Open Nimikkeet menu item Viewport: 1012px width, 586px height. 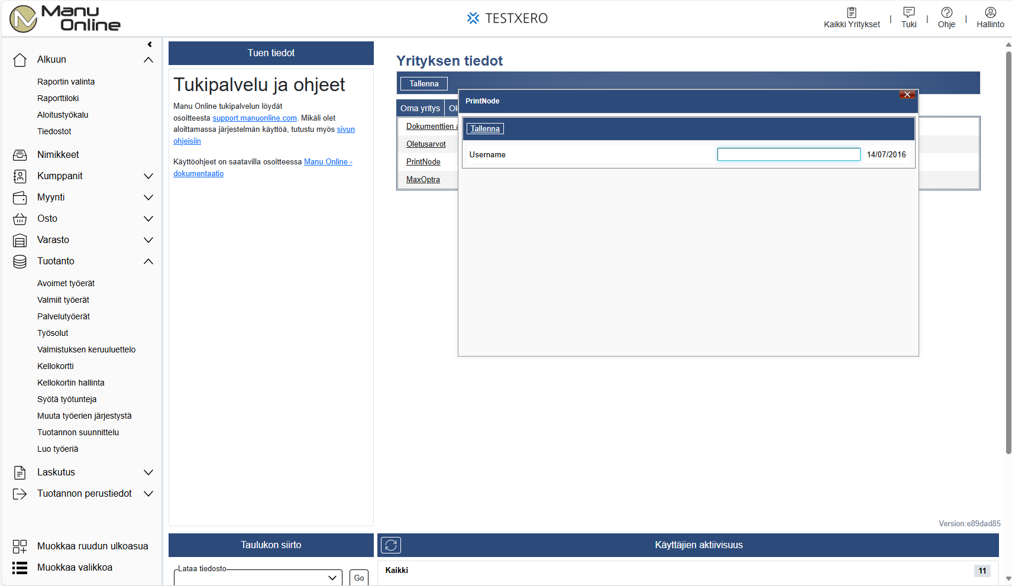[x=58, y=155]
